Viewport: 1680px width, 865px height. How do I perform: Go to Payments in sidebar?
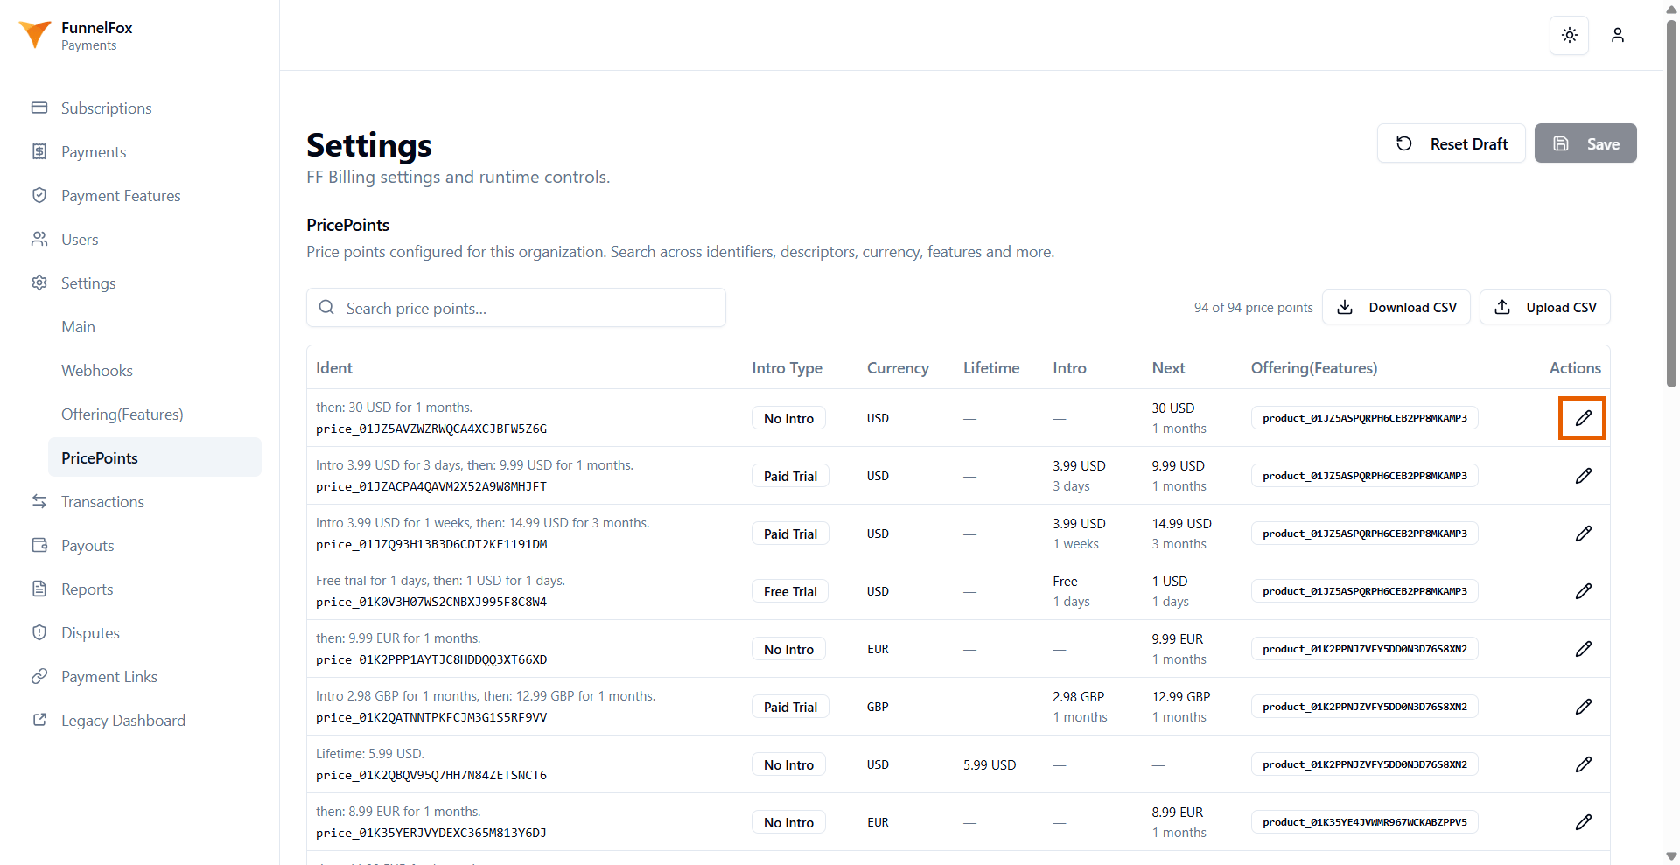94,152
